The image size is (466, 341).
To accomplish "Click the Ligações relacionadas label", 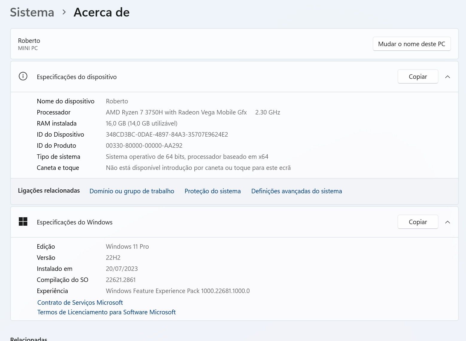I will [x=49, y=191].
